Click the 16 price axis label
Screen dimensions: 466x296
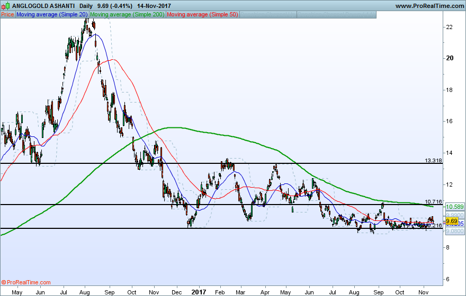[450, 121]
